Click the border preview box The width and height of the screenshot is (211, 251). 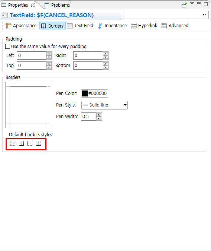28,105
